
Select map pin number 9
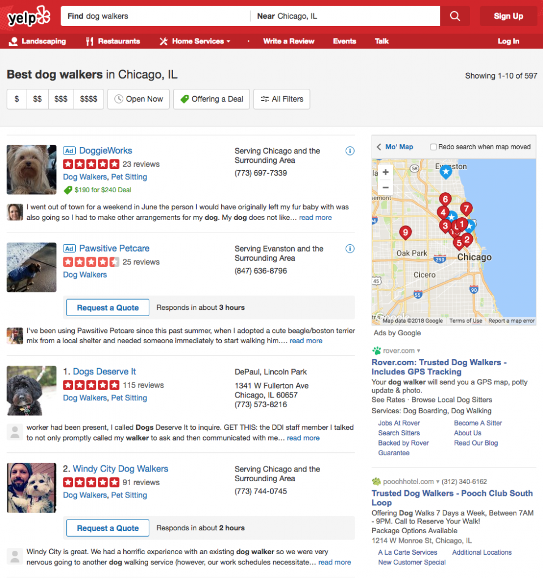(x=406, y=233)
